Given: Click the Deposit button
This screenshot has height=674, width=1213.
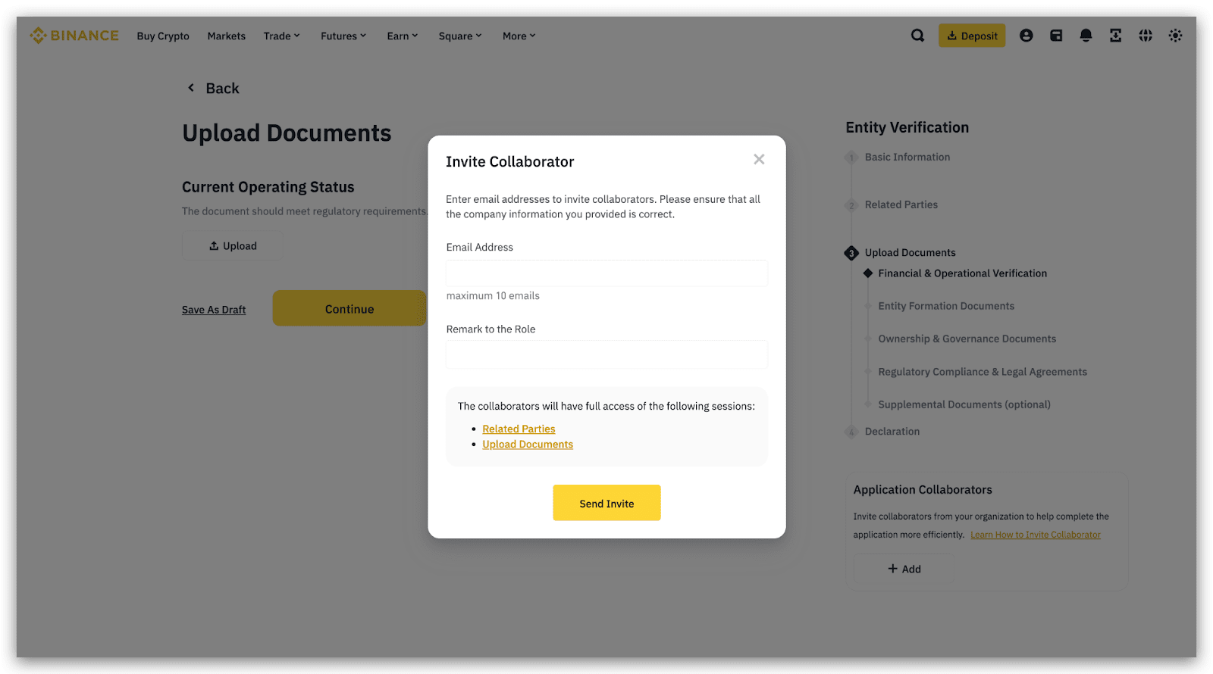Looking at the screenshot, I should click(972, 36).
